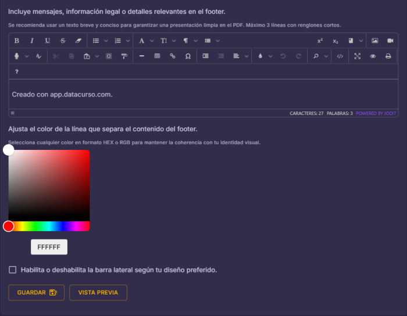Click the rainbow hue slider bar
407x316 pixels.
pyautogui.click(x=49, y=226)
